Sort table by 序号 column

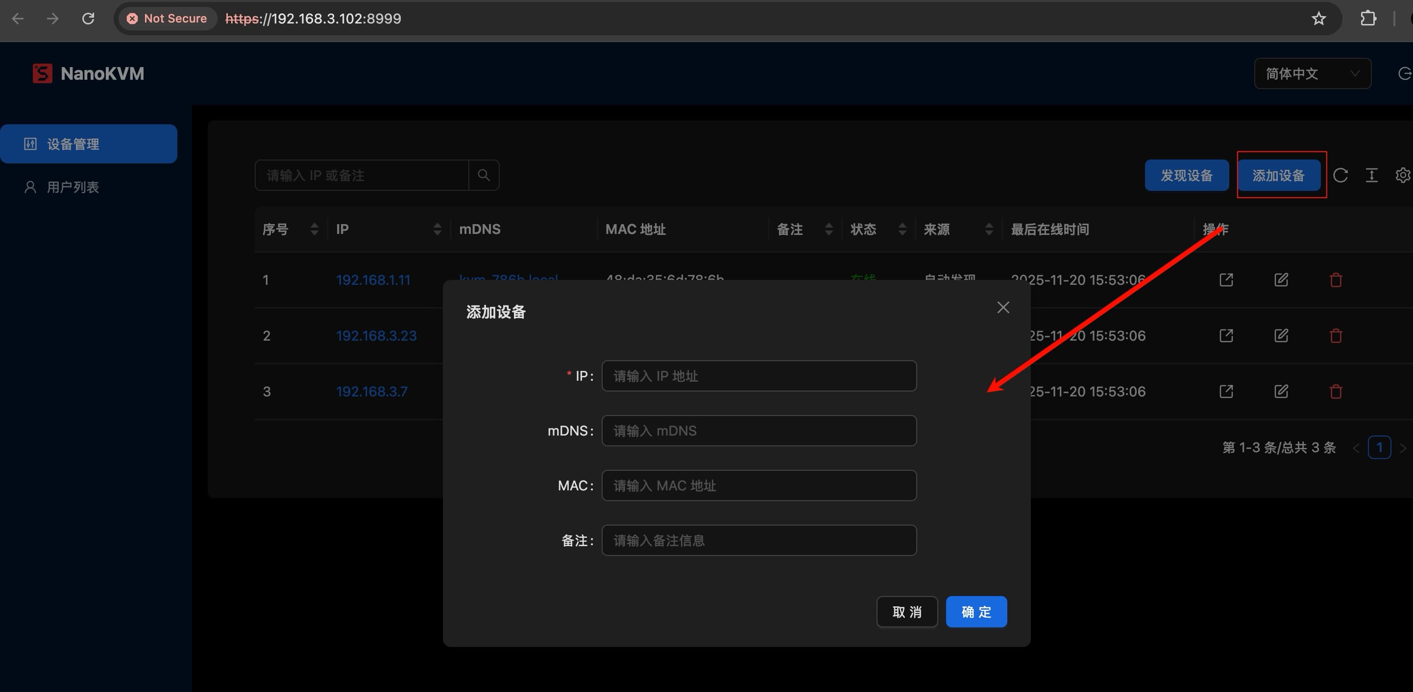pyautogui.click(x=314, y=229)
